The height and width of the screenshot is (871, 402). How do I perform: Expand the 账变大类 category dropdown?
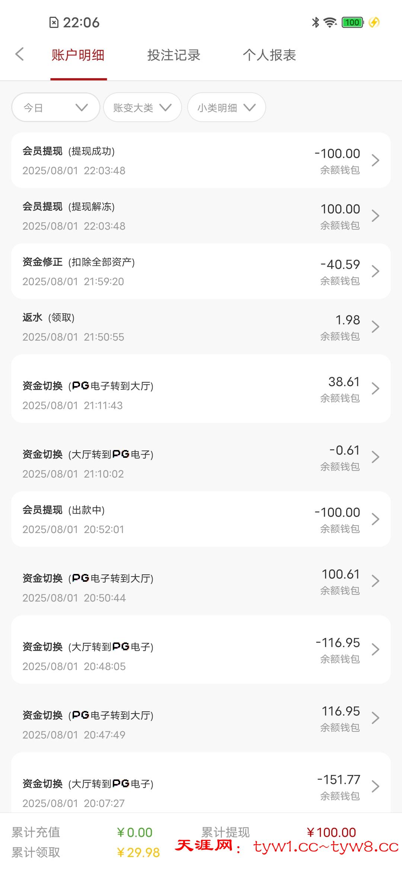pyautogui.click(x=143, y=108)
